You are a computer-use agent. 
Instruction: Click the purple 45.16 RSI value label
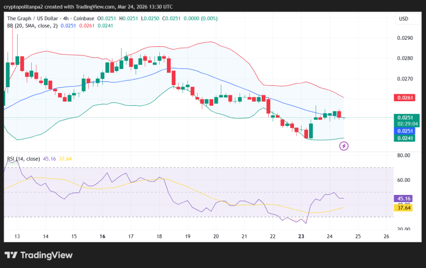(x=405, y=198)
